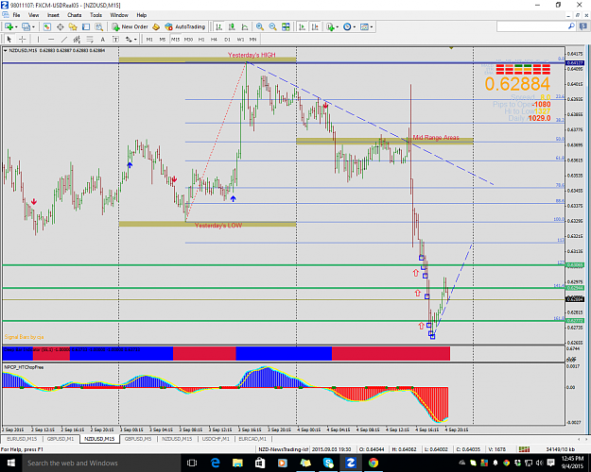Select the M30 timeframe button
591x472 pixels.
188,39
